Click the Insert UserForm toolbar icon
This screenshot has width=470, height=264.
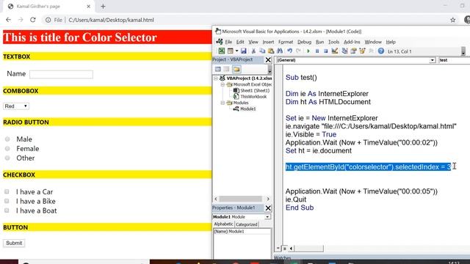click(x=230, y=51)
